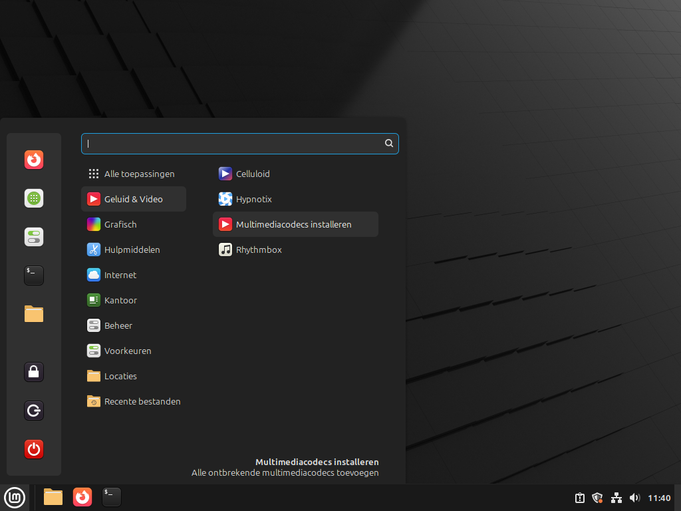Open Update Manager shield tray icon
This screenshot has height=511, width=681.
(x=598, y=498)
